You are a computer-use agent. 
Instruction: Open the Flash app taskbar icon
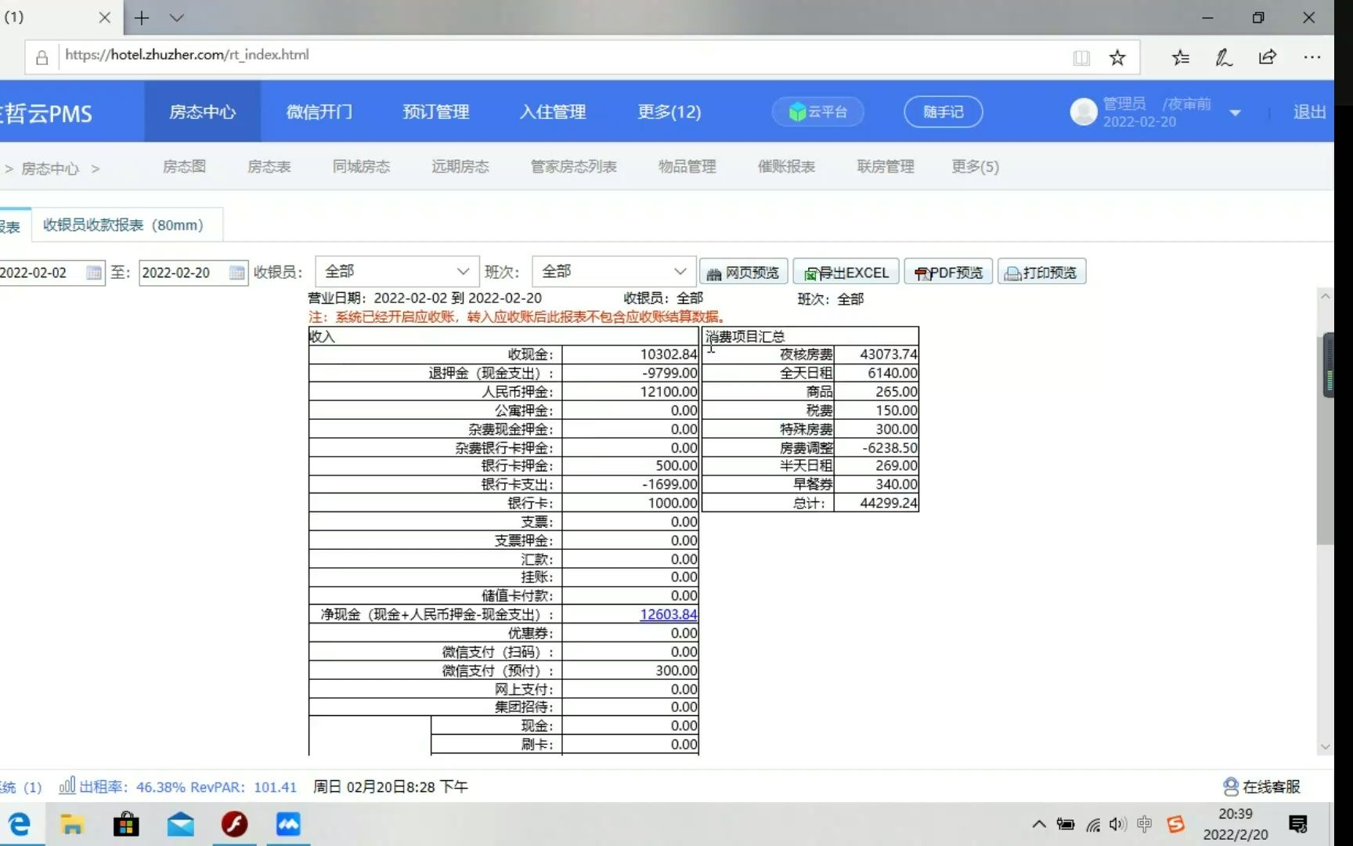coord(234,824)
